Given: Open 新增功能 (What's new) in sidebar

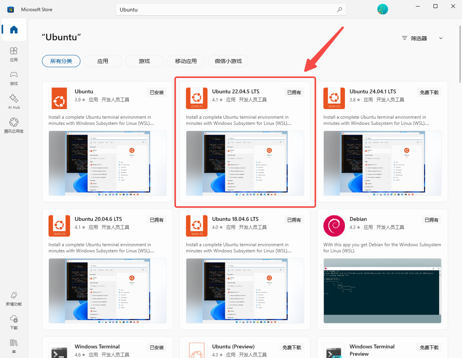Looking at the screenshot, I should coord(14,298).
